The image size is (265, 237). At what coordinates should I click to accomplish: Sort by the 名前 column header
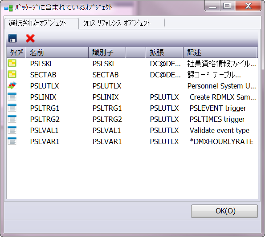57,52
